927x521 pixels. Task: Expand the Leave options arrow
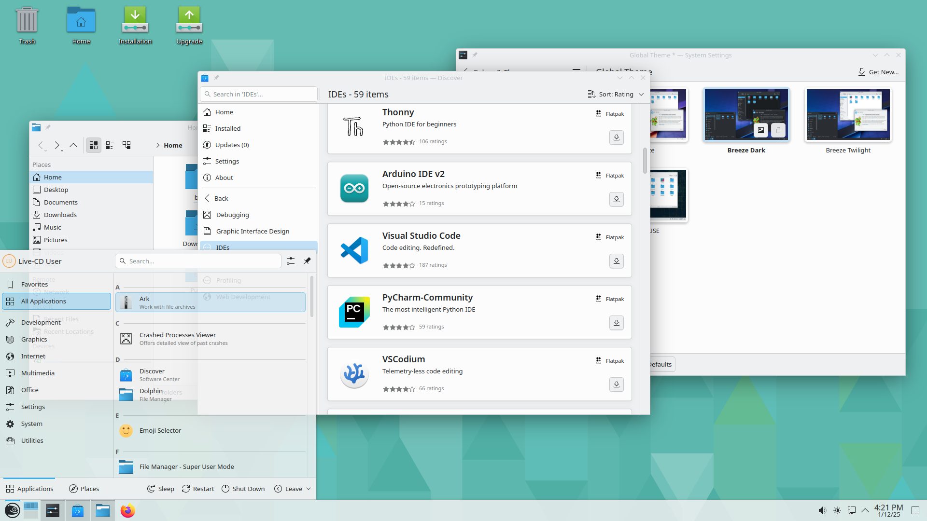click(309, 489)
